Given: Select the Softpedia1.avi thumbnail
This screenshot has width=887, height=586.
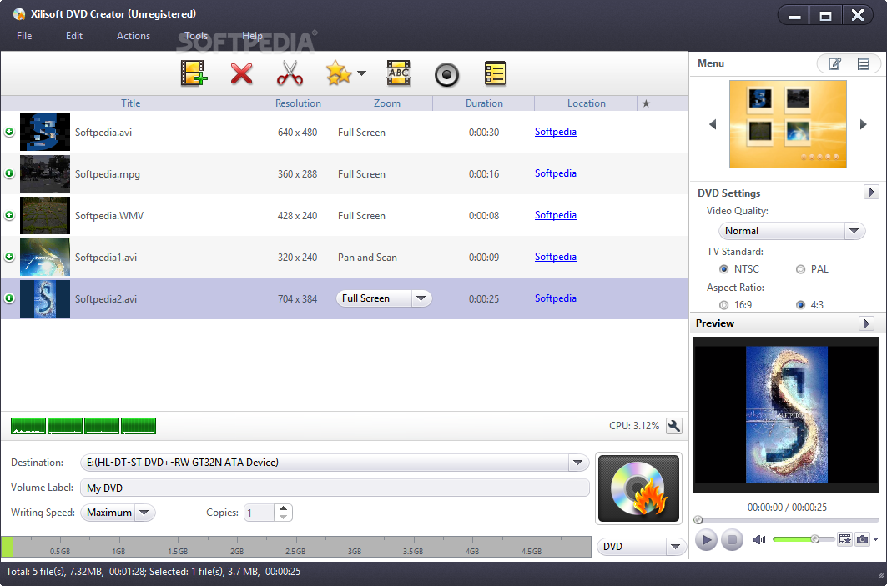Looking at the screenshot, I should pos(45,257).
